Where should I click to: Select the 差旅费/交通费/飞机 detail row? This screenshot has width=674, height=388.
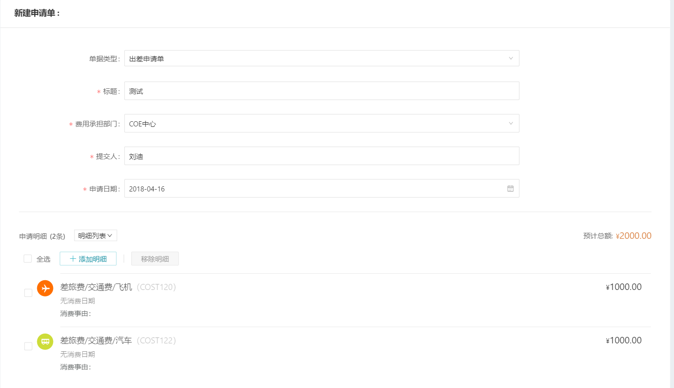coord(335,300)
